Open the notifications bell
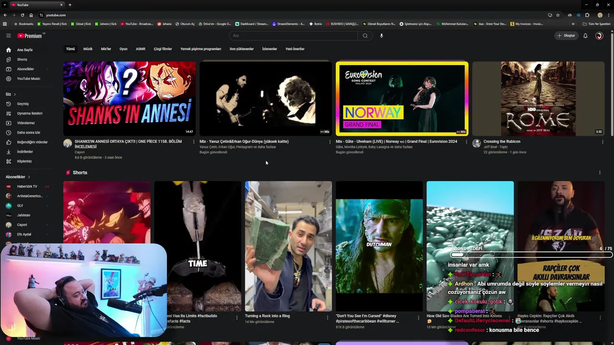The image size is (614, 345). 585,35
